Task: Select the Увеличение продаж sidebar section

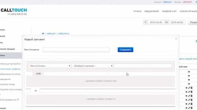Action: point(7,49)
